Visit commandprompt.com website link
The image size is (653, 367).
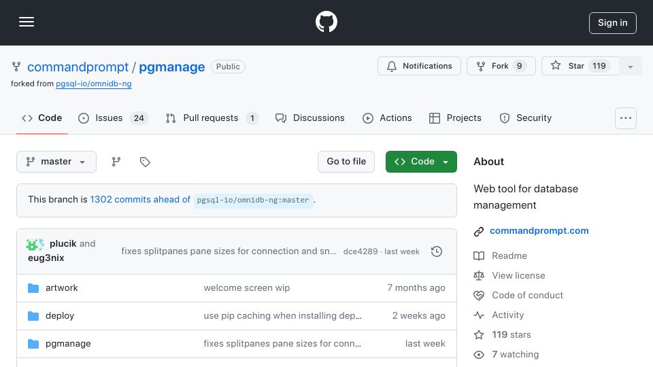pos(539,231)
